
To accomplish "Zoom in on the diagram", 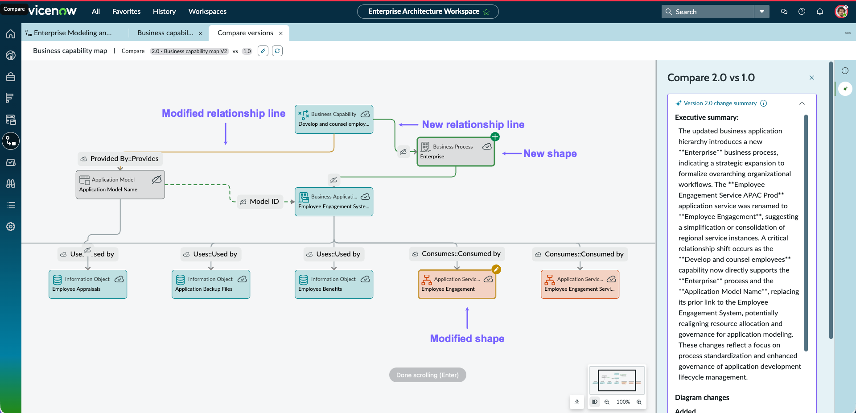I will (639, 402).
